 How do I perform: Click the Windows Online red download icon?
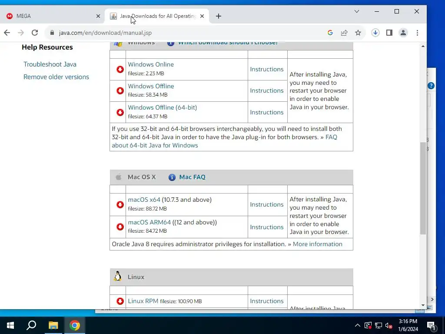[120, 69]
